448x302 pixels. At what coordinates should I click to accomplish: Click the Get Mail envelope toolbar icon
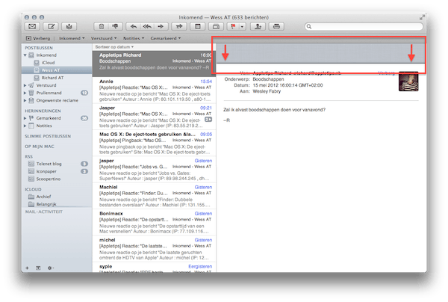click(x=32, y=27)
